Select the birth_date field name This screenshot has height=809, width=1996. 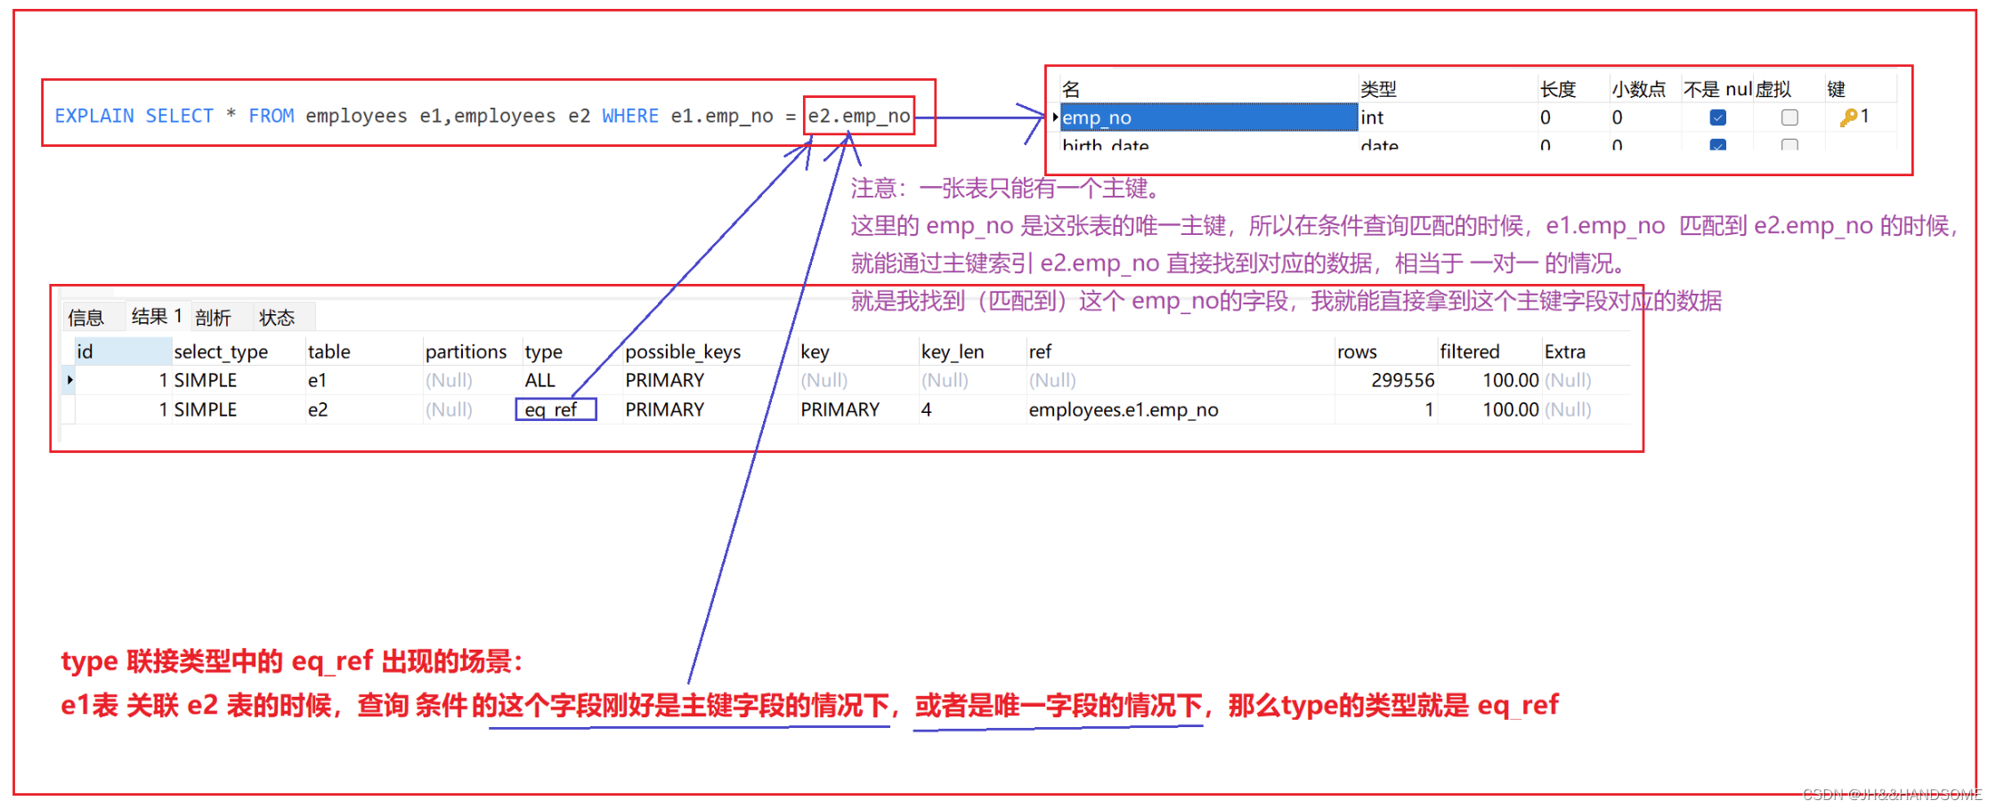click(1106, 144)
